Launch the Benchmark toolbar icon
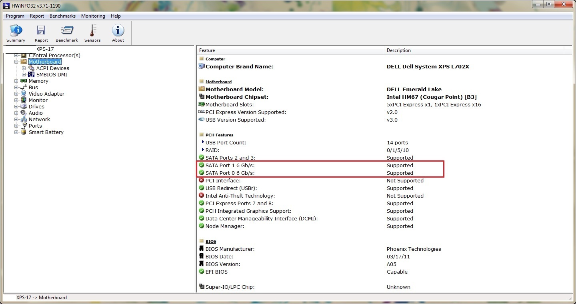The image size is (576, 304). [67, 31]
